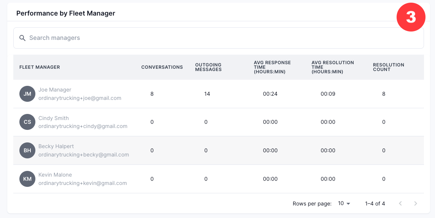Sort by Avg Response Time header

(x=272, y=67)
